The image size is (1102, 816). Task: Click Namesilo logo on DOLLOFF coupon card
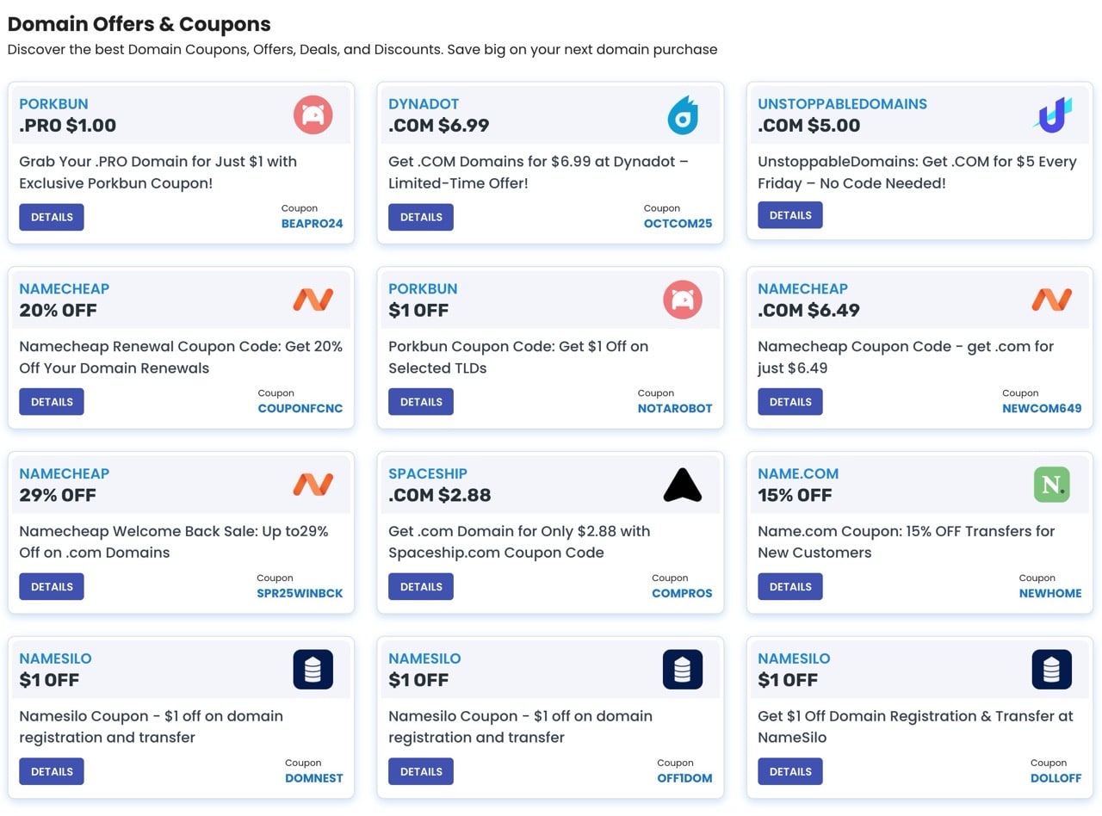1051,670
